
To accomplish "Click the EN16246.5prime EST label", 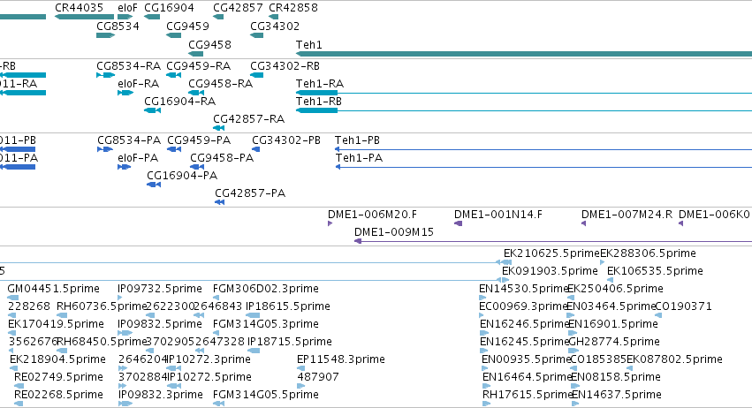I will pos(524,324).
